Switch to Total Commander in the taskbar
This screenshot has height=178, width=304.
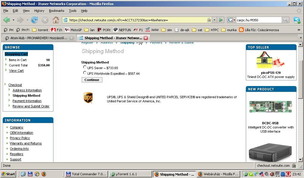86,174
